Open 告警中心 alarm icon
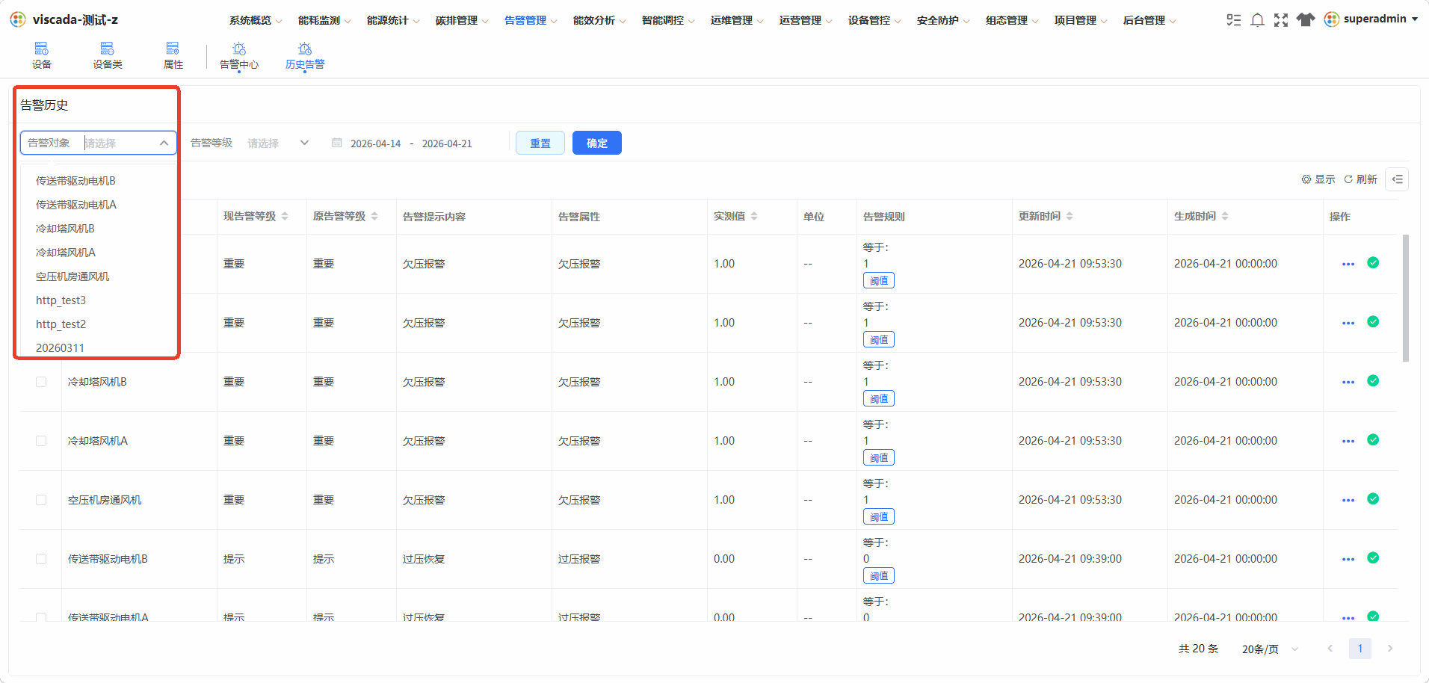1429x683 pixels. tap(238, 49)
